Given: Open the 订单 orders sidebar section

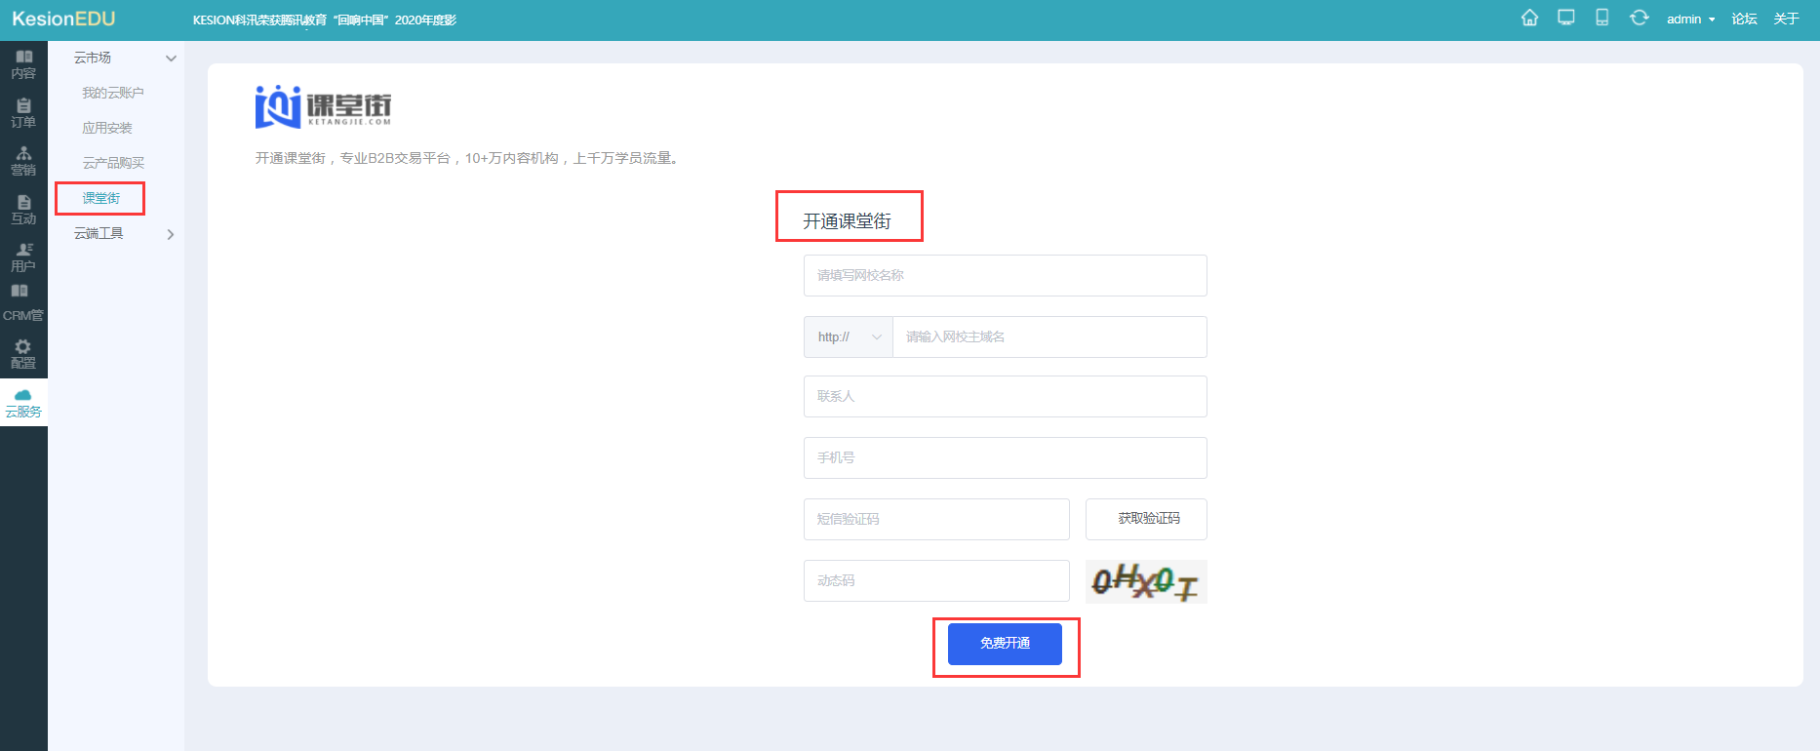Looking at the screenshot, I should point(23,113).
